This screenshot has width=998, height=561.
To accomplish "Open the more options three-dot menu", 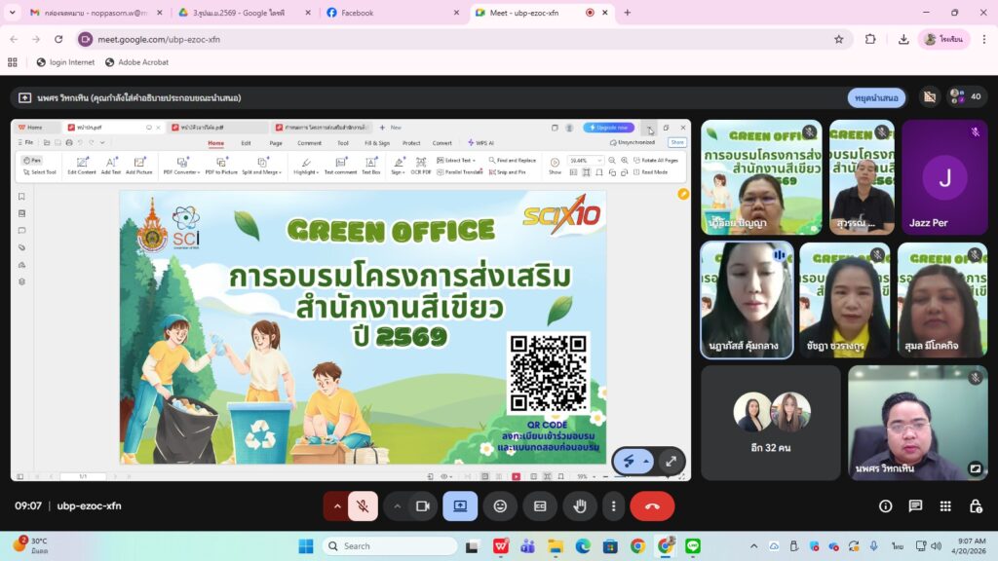I will click(x=613, y=506).
